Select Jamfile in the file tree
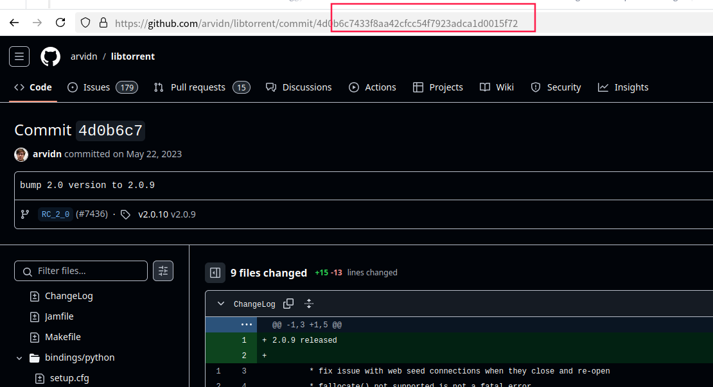Screen dimensions: 713x387 (59, 316)
